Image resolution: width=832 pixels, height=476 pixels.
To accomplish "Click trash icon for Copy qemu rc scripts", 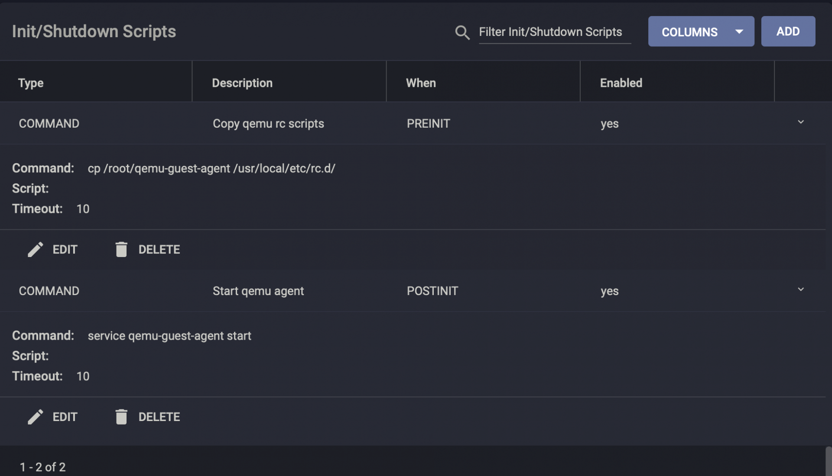I will 121,249.
